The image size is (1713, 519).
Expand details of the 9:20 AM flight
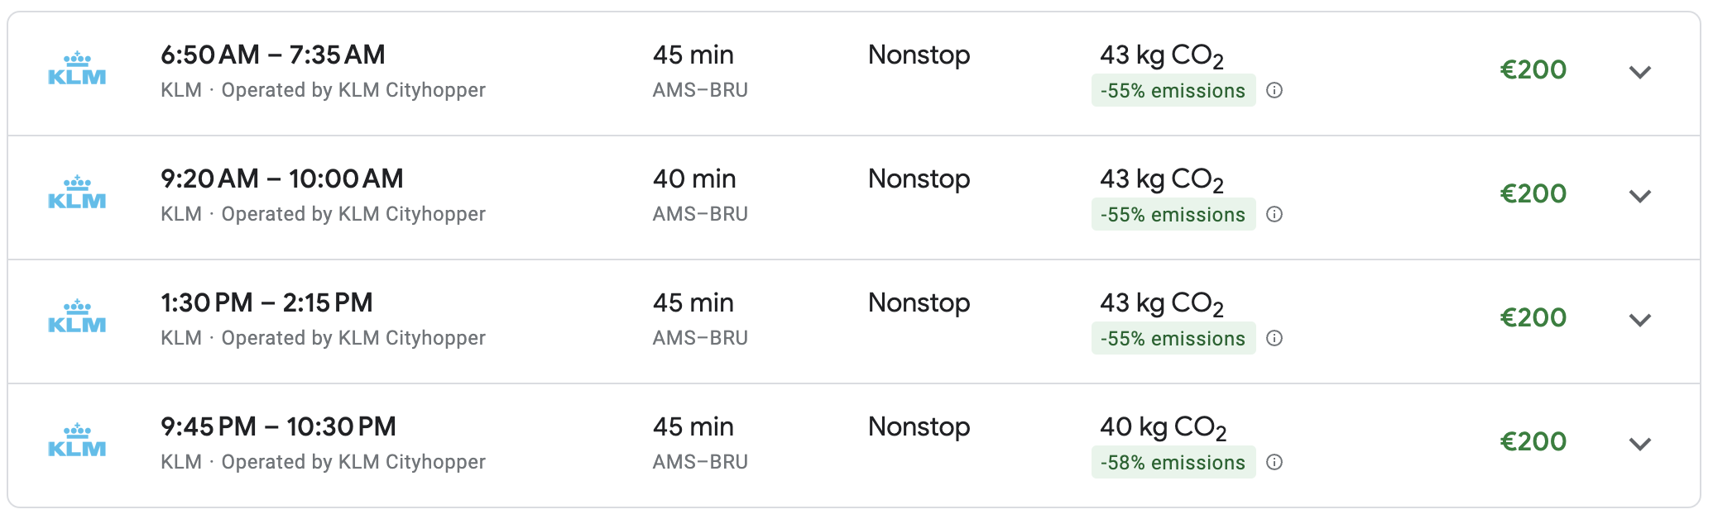coord(1639,197)
